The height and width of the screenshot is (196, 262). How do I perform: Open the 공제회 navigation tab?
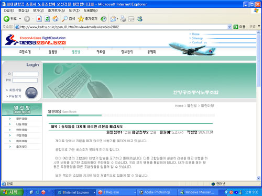click(x=151, y=52)
